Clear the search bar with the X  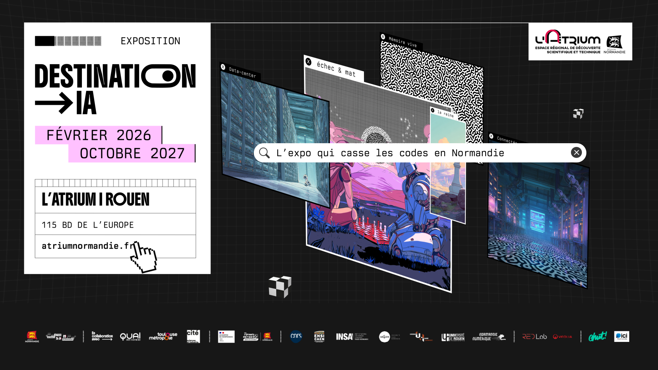click(x=576, y=152)
